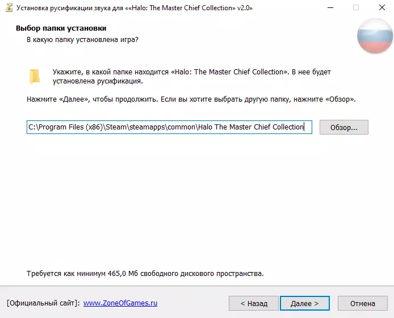
Task: Close the installer window
Action: pos(381,8)
